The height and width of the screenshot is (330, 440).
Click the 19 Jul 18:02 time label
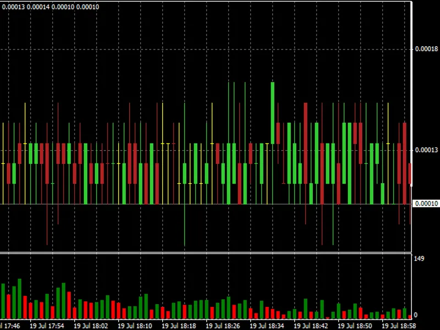pos(91,326)
